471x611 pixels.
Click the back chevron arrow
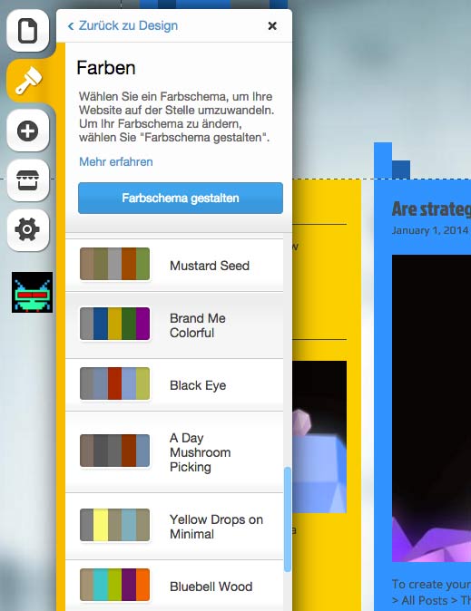[x=71, y=26]
